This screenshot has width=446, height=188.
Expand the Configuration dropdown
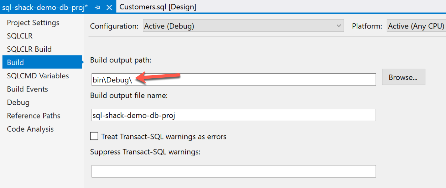tap(243, 26)
